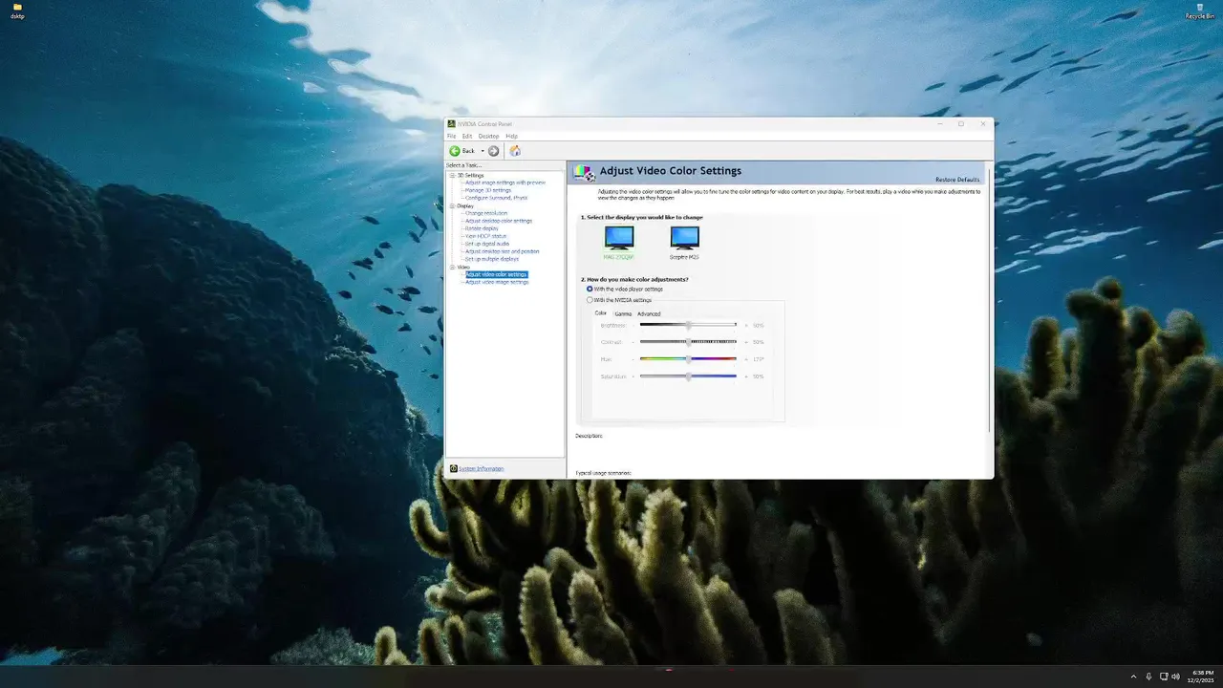Image resolution: width=1223 pixels, height=688 pixels.
Task: Collapse the 3D Settings tree node
Action: (453, 176)
